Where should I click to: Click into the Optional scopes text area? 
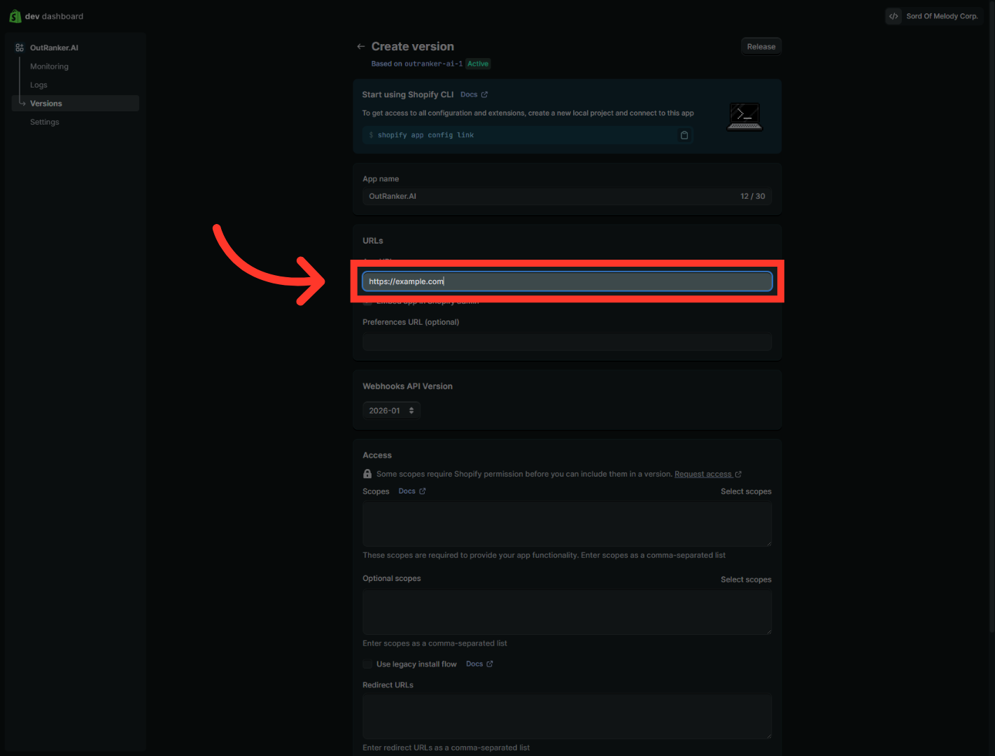point(567,612)
